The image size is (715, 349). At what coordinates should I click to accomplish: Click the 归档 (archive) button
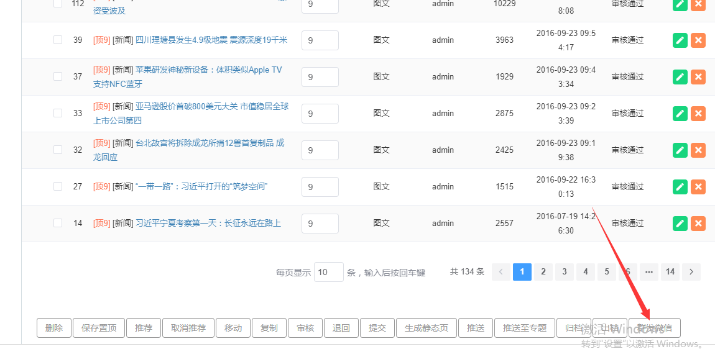[574, 328]
